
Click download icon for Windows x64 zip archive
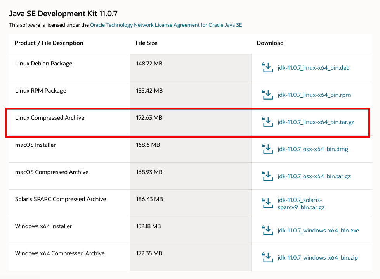tap(267, 257)
